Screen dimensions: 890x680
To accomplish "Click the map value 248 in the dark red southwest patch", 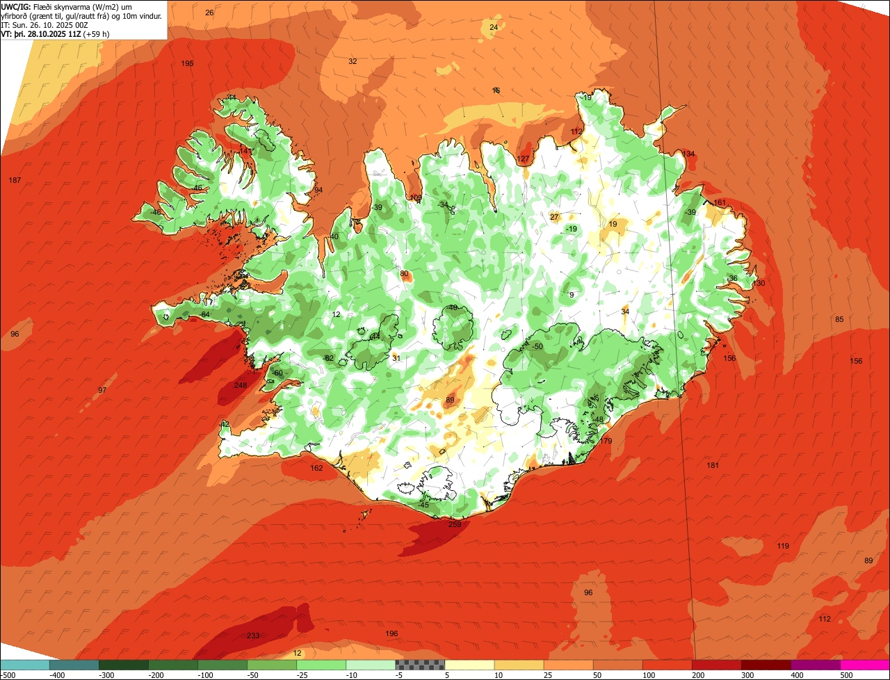I will tap(241, 385).
